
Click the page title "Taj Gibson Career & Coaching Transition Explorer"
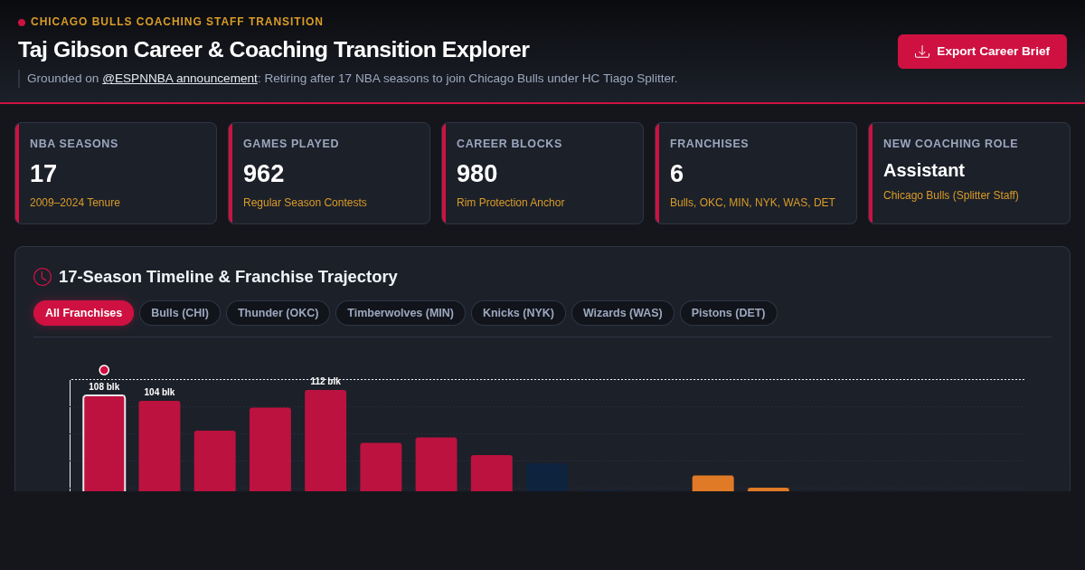pyautogui.click(x=274, y=50)
